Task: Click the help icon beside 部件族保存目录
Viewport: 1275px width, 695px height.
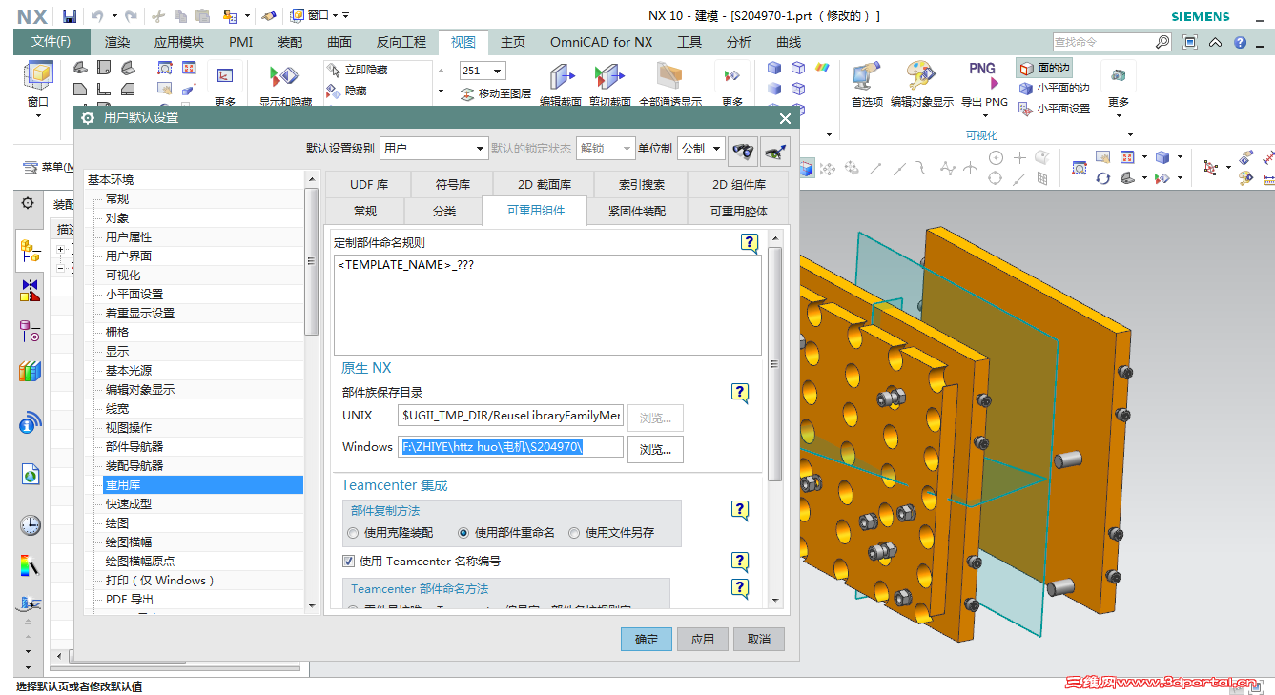Action: 740,393
